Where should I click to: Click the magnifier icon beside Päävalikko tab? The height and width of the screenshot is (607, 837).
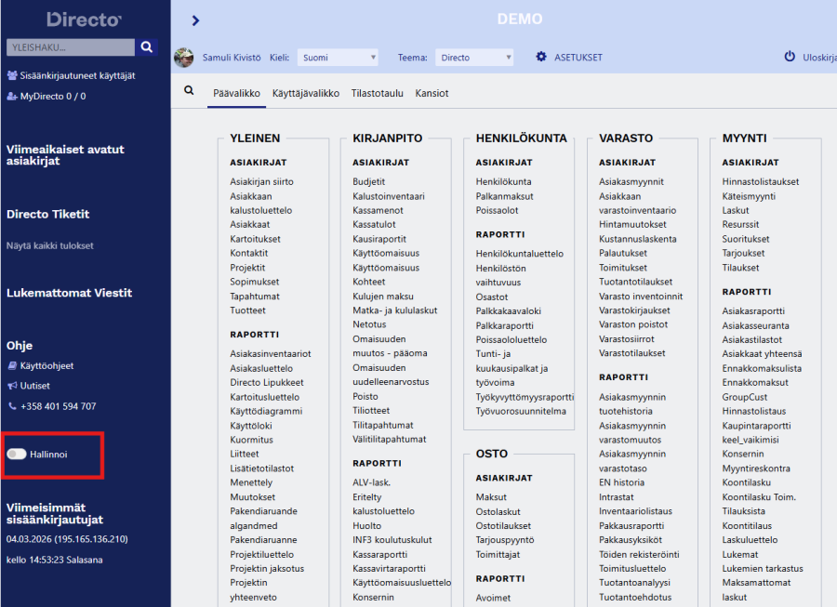coord(190,91)
